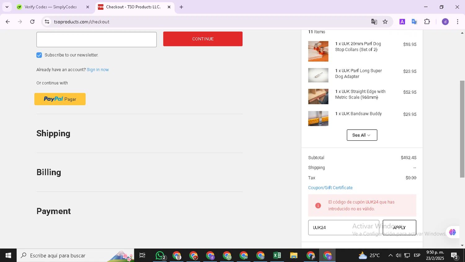This screenshot has height=262, width=465.
Task: Open the tab search dropdown arrow
Action: tap(7, 7)
